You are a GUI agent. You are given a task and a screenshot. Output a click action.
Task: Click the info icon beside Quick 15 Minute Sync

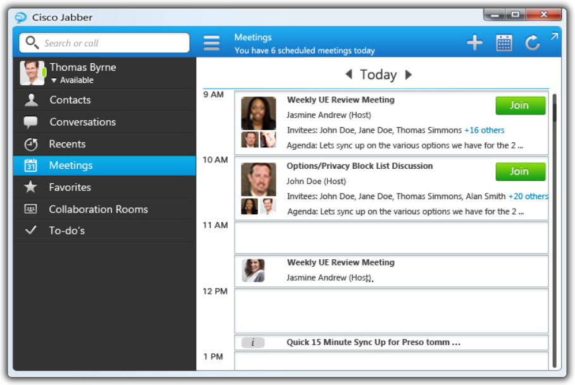[252, 343]
